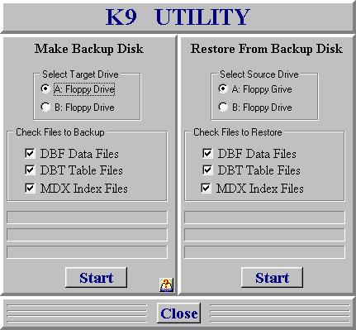
Task: Close the K9 Utility window
Action: 178,313
